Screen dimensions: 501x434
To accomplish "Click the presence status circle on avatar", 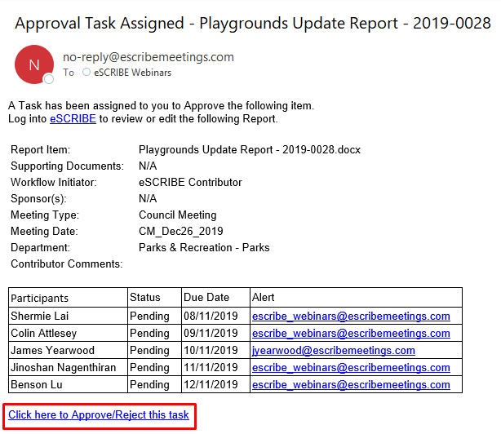I will pyautogui.click(x=49, y=78).
